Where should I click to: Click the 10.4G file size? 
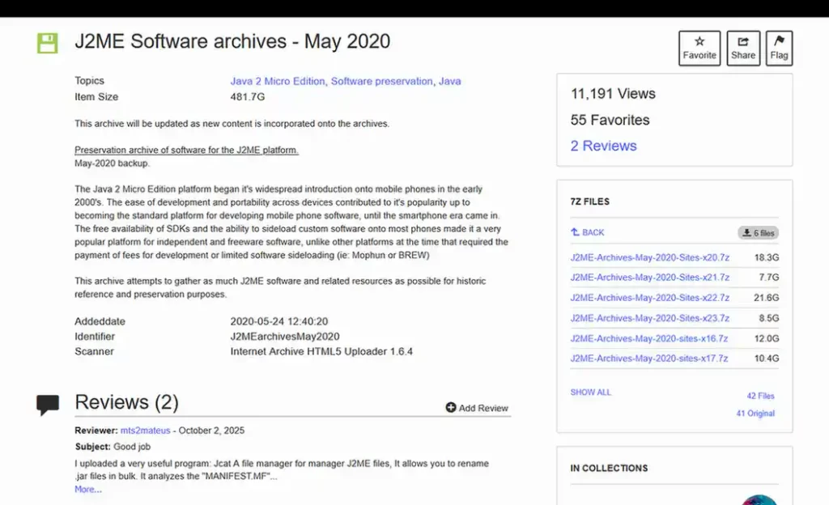pyautogui.click(x=766, y=359)
